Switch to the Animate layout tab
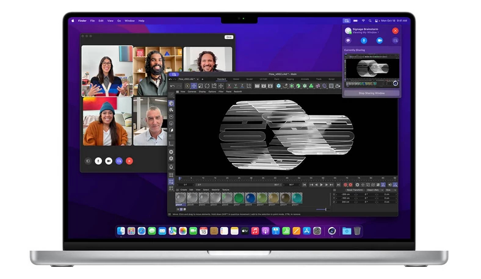The width and height of the screenshot is (481, 279). point(305,79)
